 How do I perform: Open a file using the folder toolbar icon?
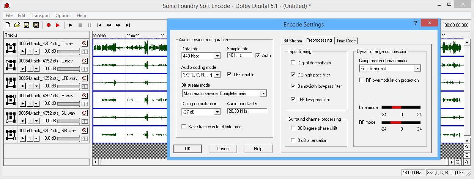click(x=17, y=25)
